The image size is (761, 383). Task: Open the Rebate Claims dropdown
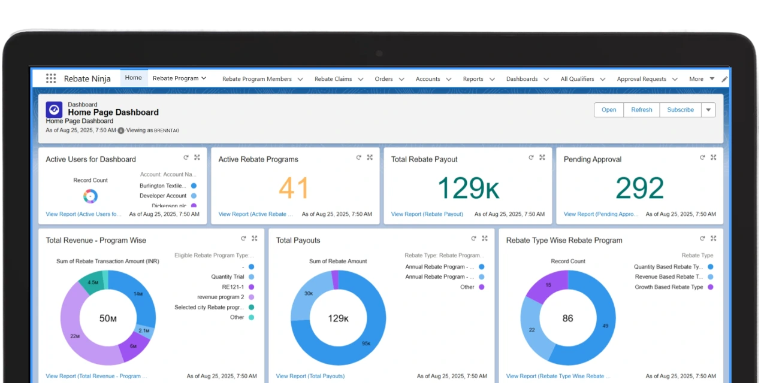339,78
